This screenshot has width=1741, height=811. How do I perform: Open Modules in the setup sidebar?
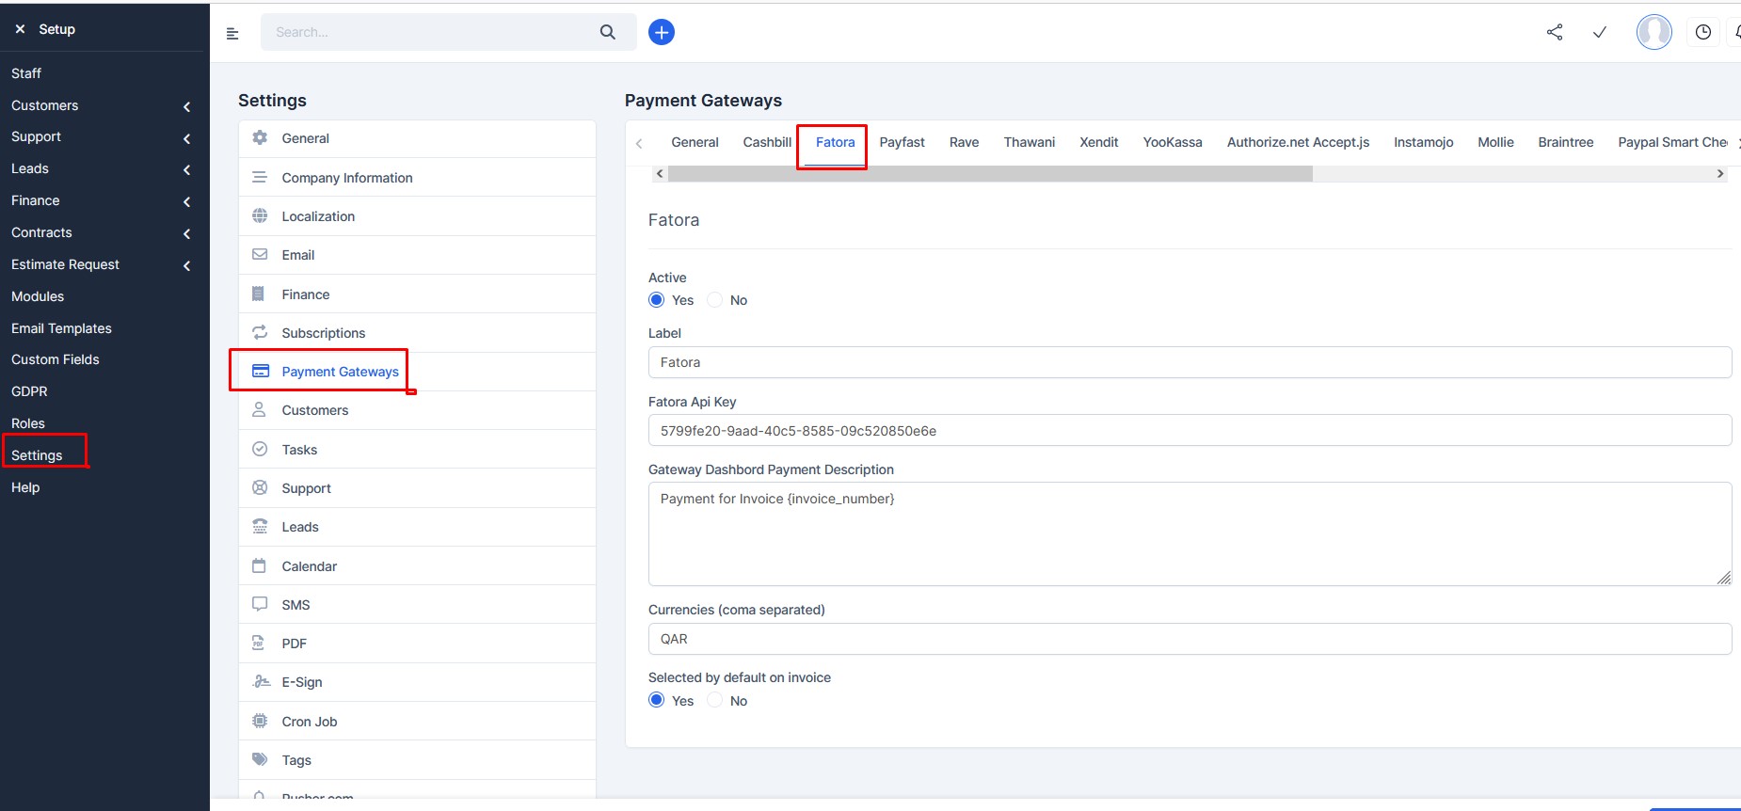[38, 296]
